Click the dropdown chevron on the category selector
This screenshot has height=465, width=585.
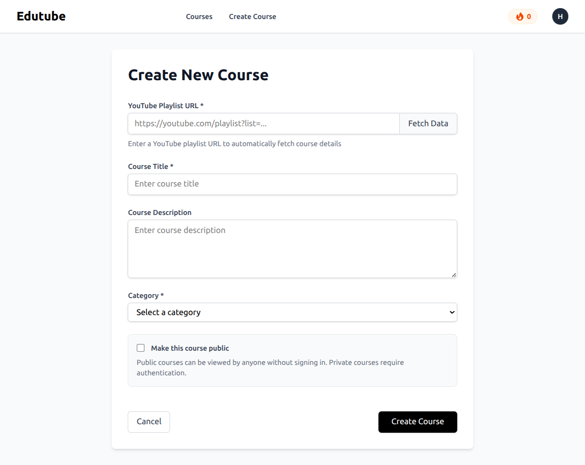coord(451,312)
